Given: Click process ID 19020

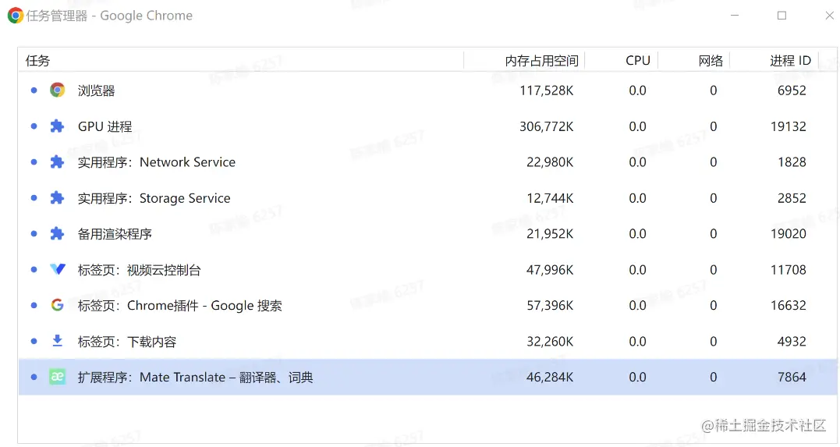Looking at the screenshot, I should click(788, 234).
